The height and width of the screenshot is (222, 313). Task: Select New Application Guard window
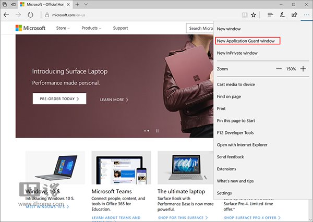246,41
